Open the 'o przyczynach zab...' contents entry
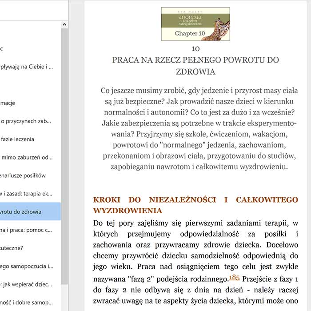This screenshot has width=311, height=311. pos(26,121)
